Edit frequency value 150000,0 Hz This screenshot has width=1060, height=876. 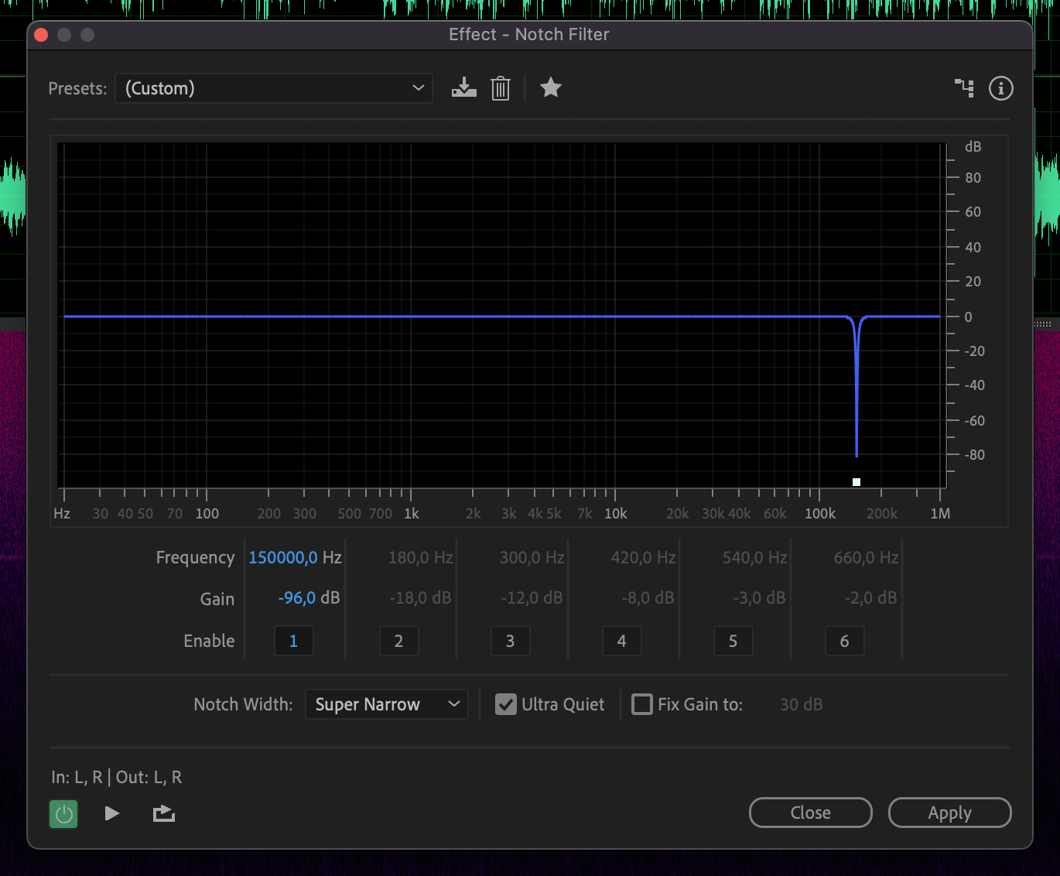(x=295, y=557)
